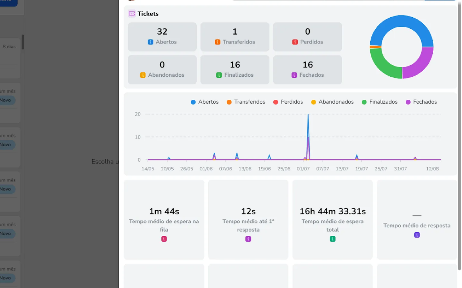Select the 01/07 date on the chart axis
The height and width of the screenshot is (288, 462).
coord(303,169)
